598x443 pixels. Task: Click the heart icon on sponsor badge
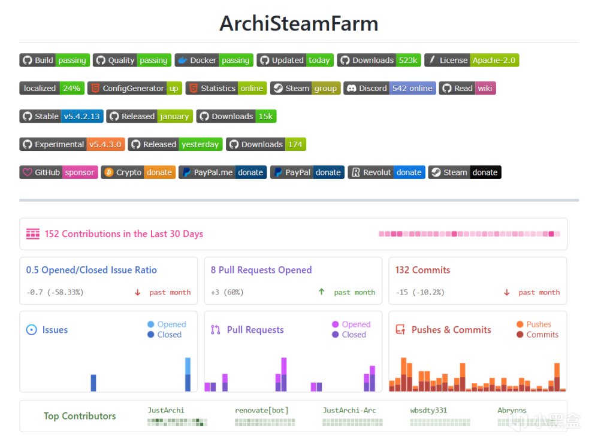click(27, 172)
